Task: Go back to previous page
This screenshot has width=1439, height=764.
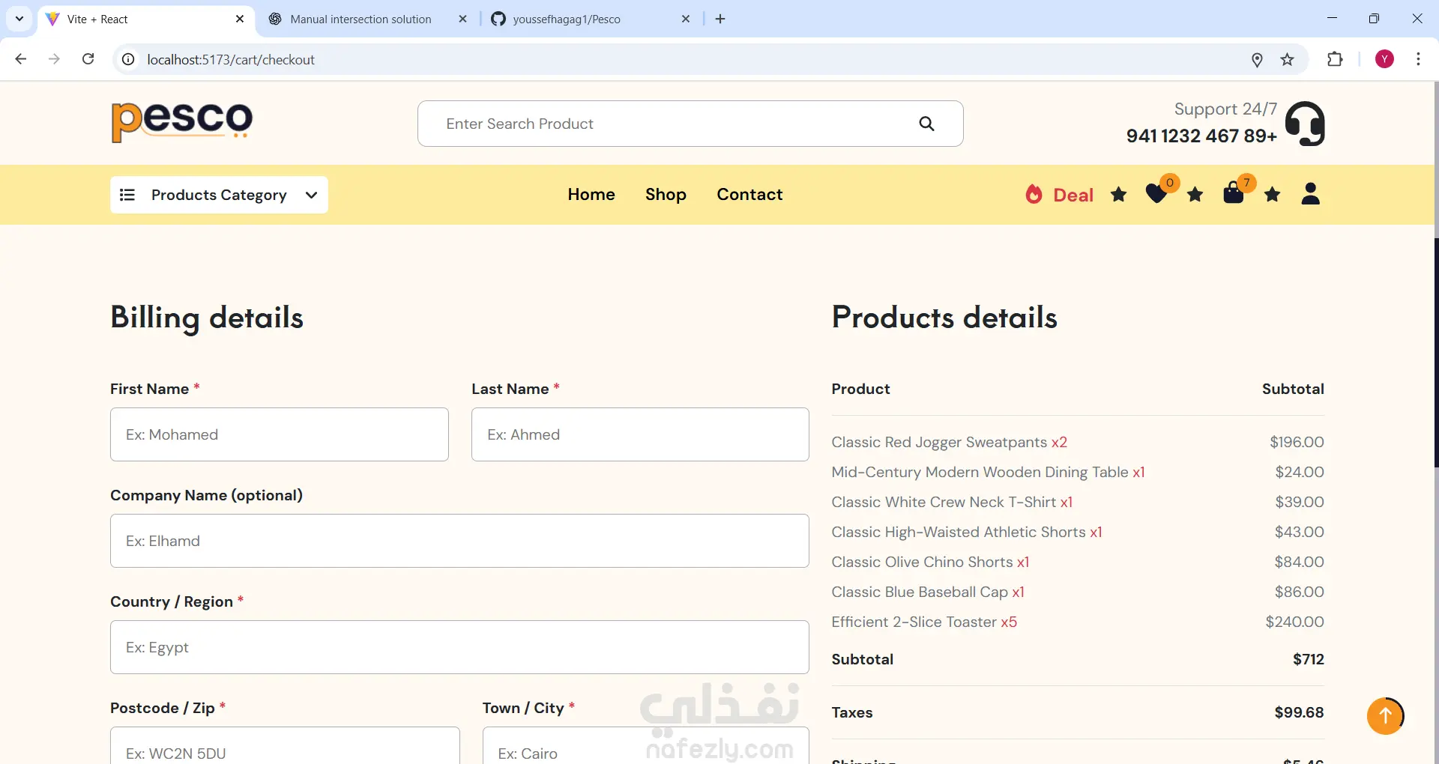Action: pyautogui.click(x=21, y=59)
